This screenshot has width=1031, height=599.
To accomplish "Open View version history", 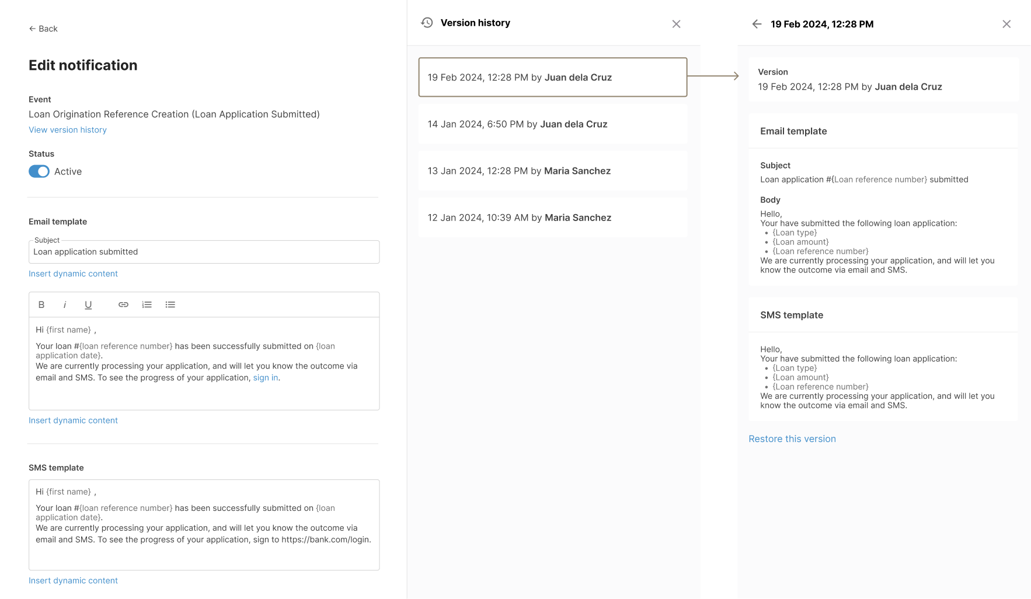I will tap(67, 129).
